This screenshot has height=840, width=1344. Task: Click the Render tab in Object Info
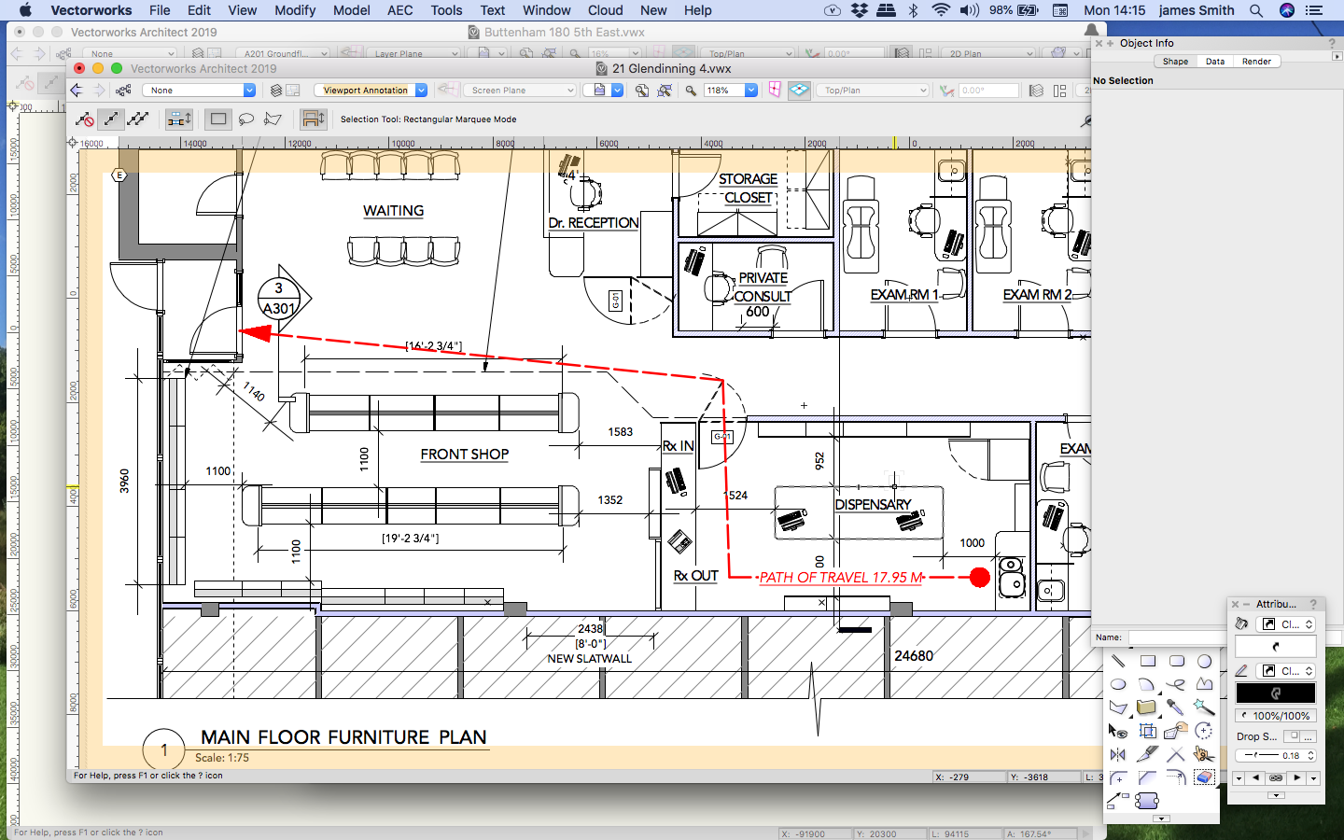click(1256, 62)
